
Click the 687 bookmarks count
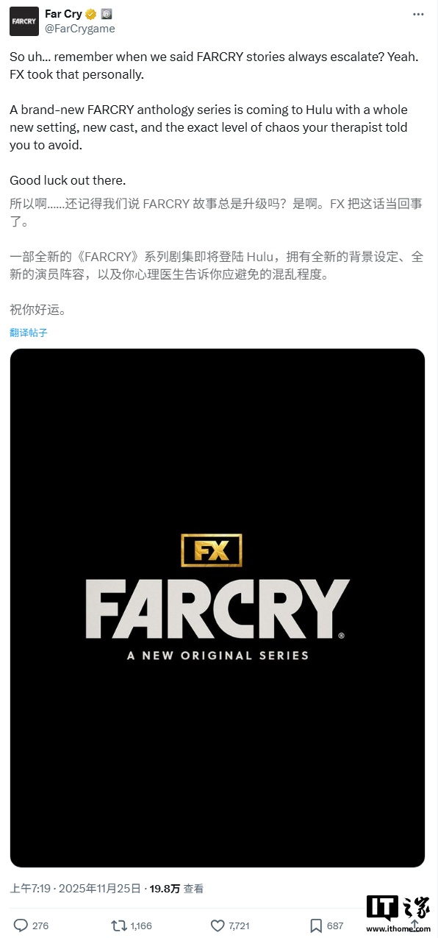335,925
